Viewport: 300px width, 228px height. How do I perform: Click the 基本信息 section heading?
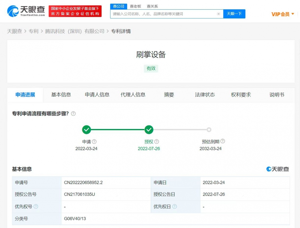click(x=22, y=169)
